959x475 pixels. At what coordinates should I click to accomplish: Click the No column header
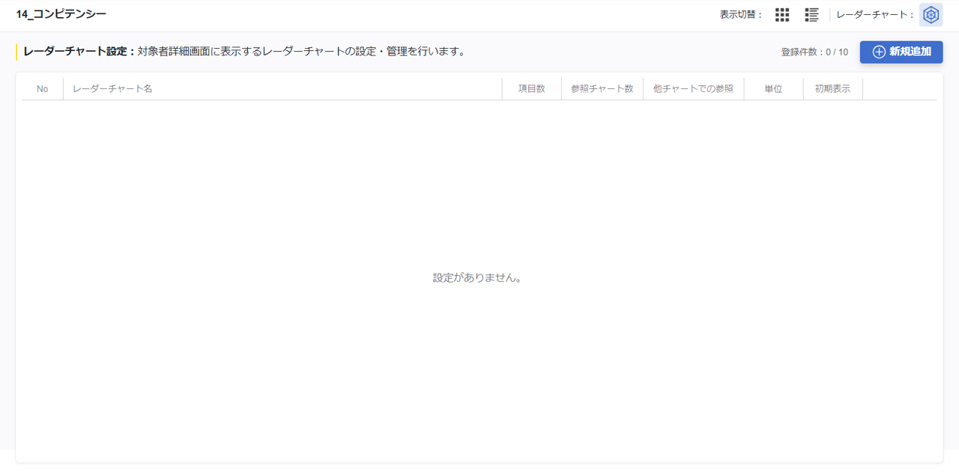(42, 88)
